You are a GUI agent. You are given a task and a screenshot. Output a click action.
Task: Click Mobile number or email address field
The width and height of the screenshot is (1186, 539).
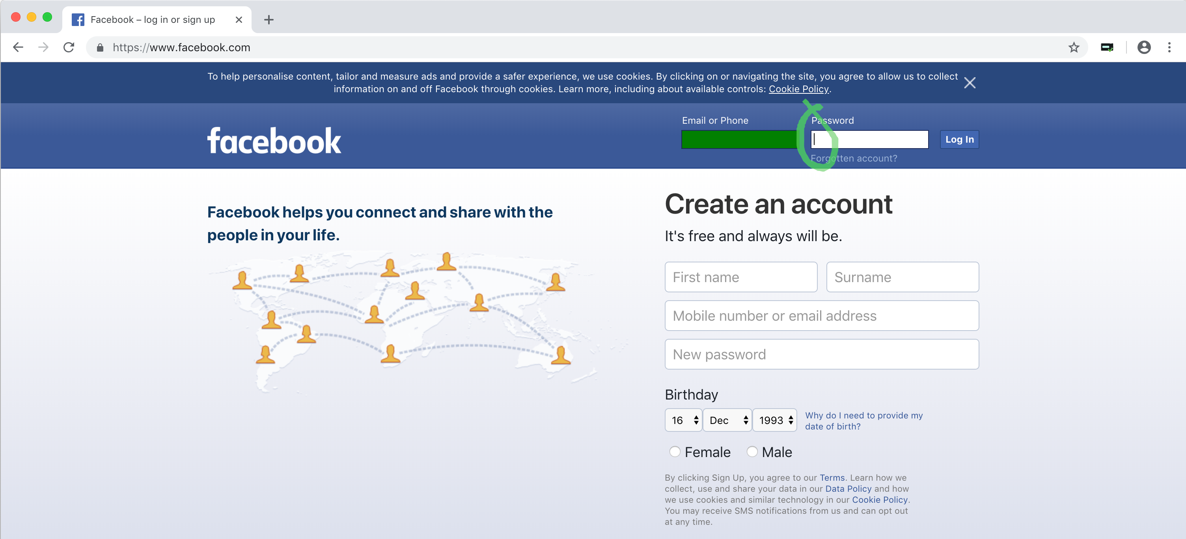pyautogui.click(x=822, y=316)
